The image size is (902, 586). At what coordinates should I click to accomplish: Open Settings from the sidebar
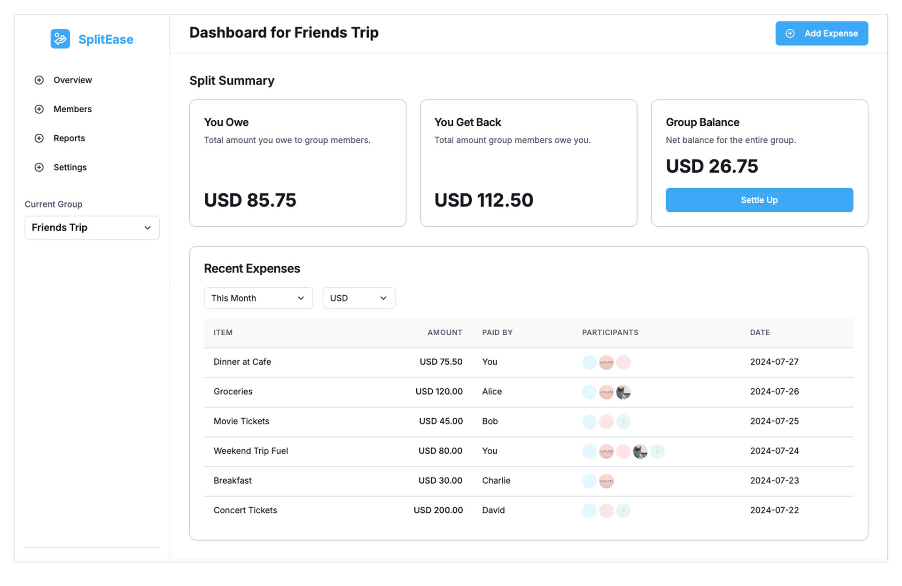(70, 167)
